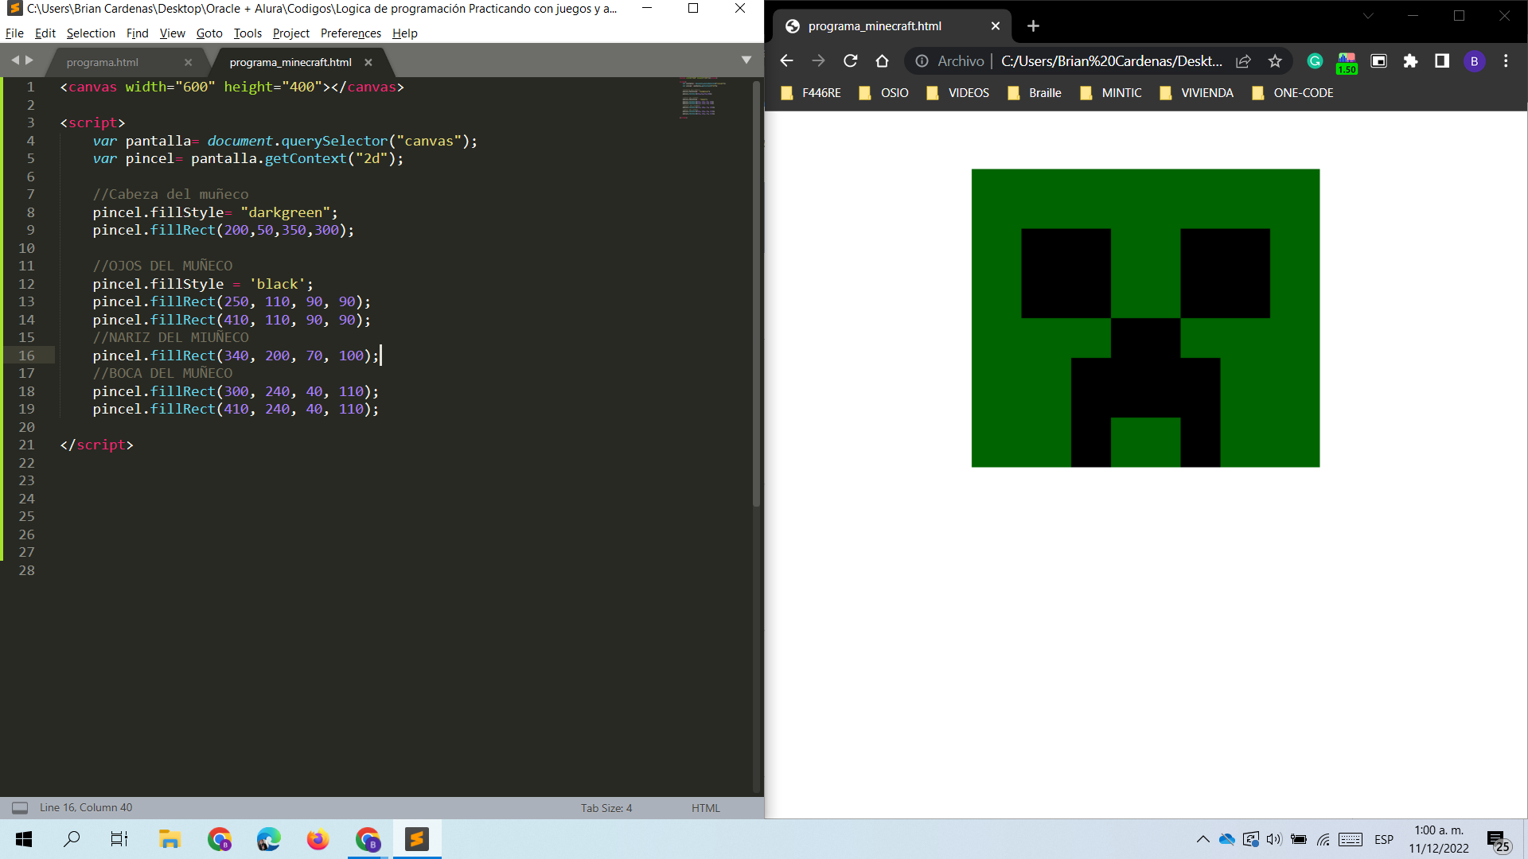
Task: Click the //BOCA DEL MUÑECO comment
Action: point(162,373)
